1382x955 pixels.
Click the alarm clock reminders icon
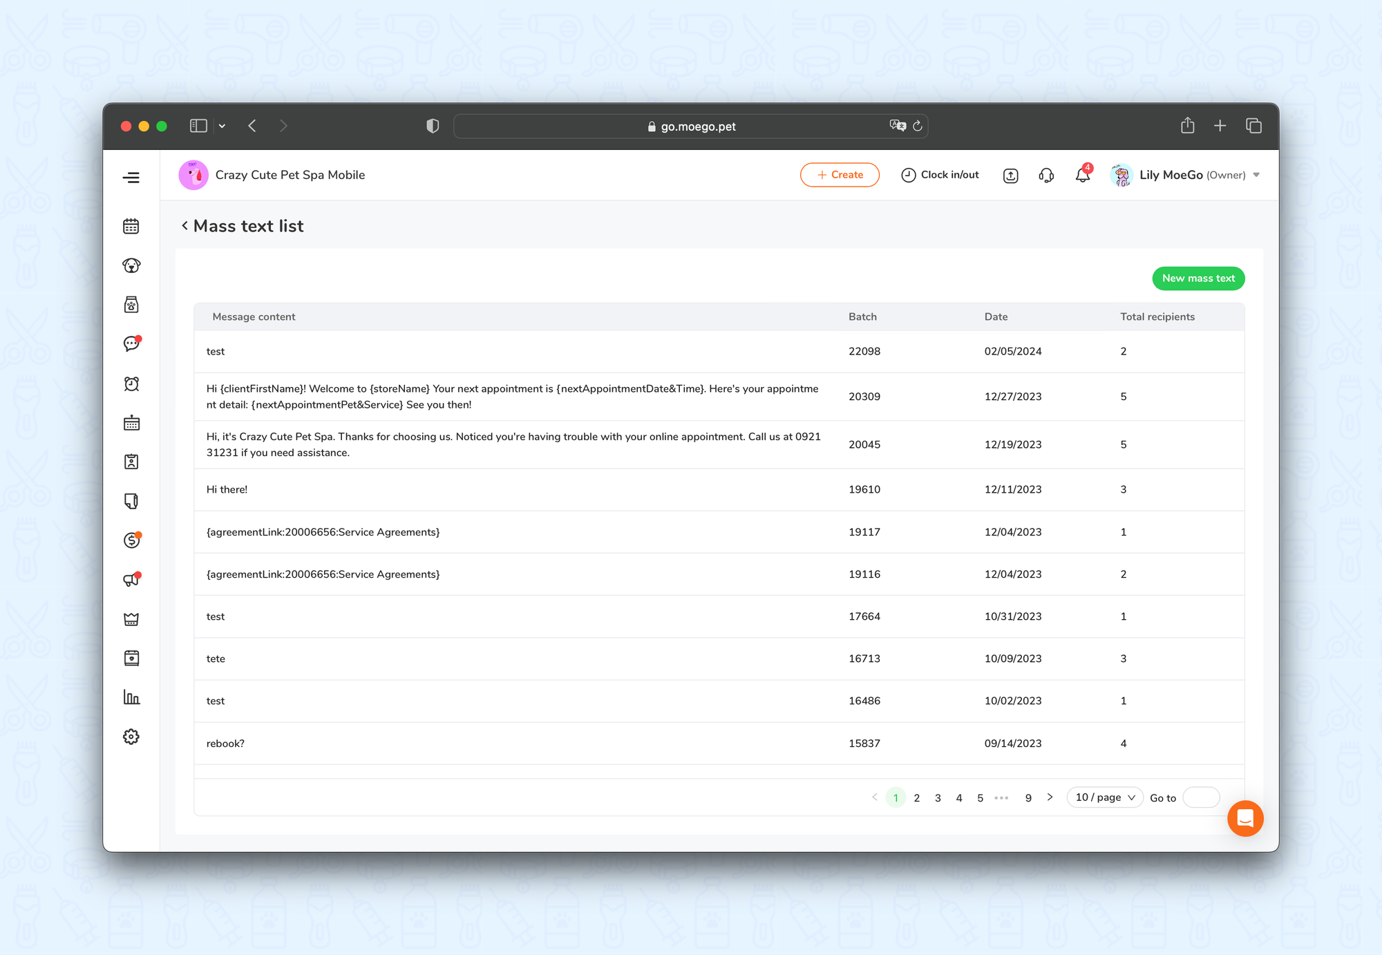[131, 384]
